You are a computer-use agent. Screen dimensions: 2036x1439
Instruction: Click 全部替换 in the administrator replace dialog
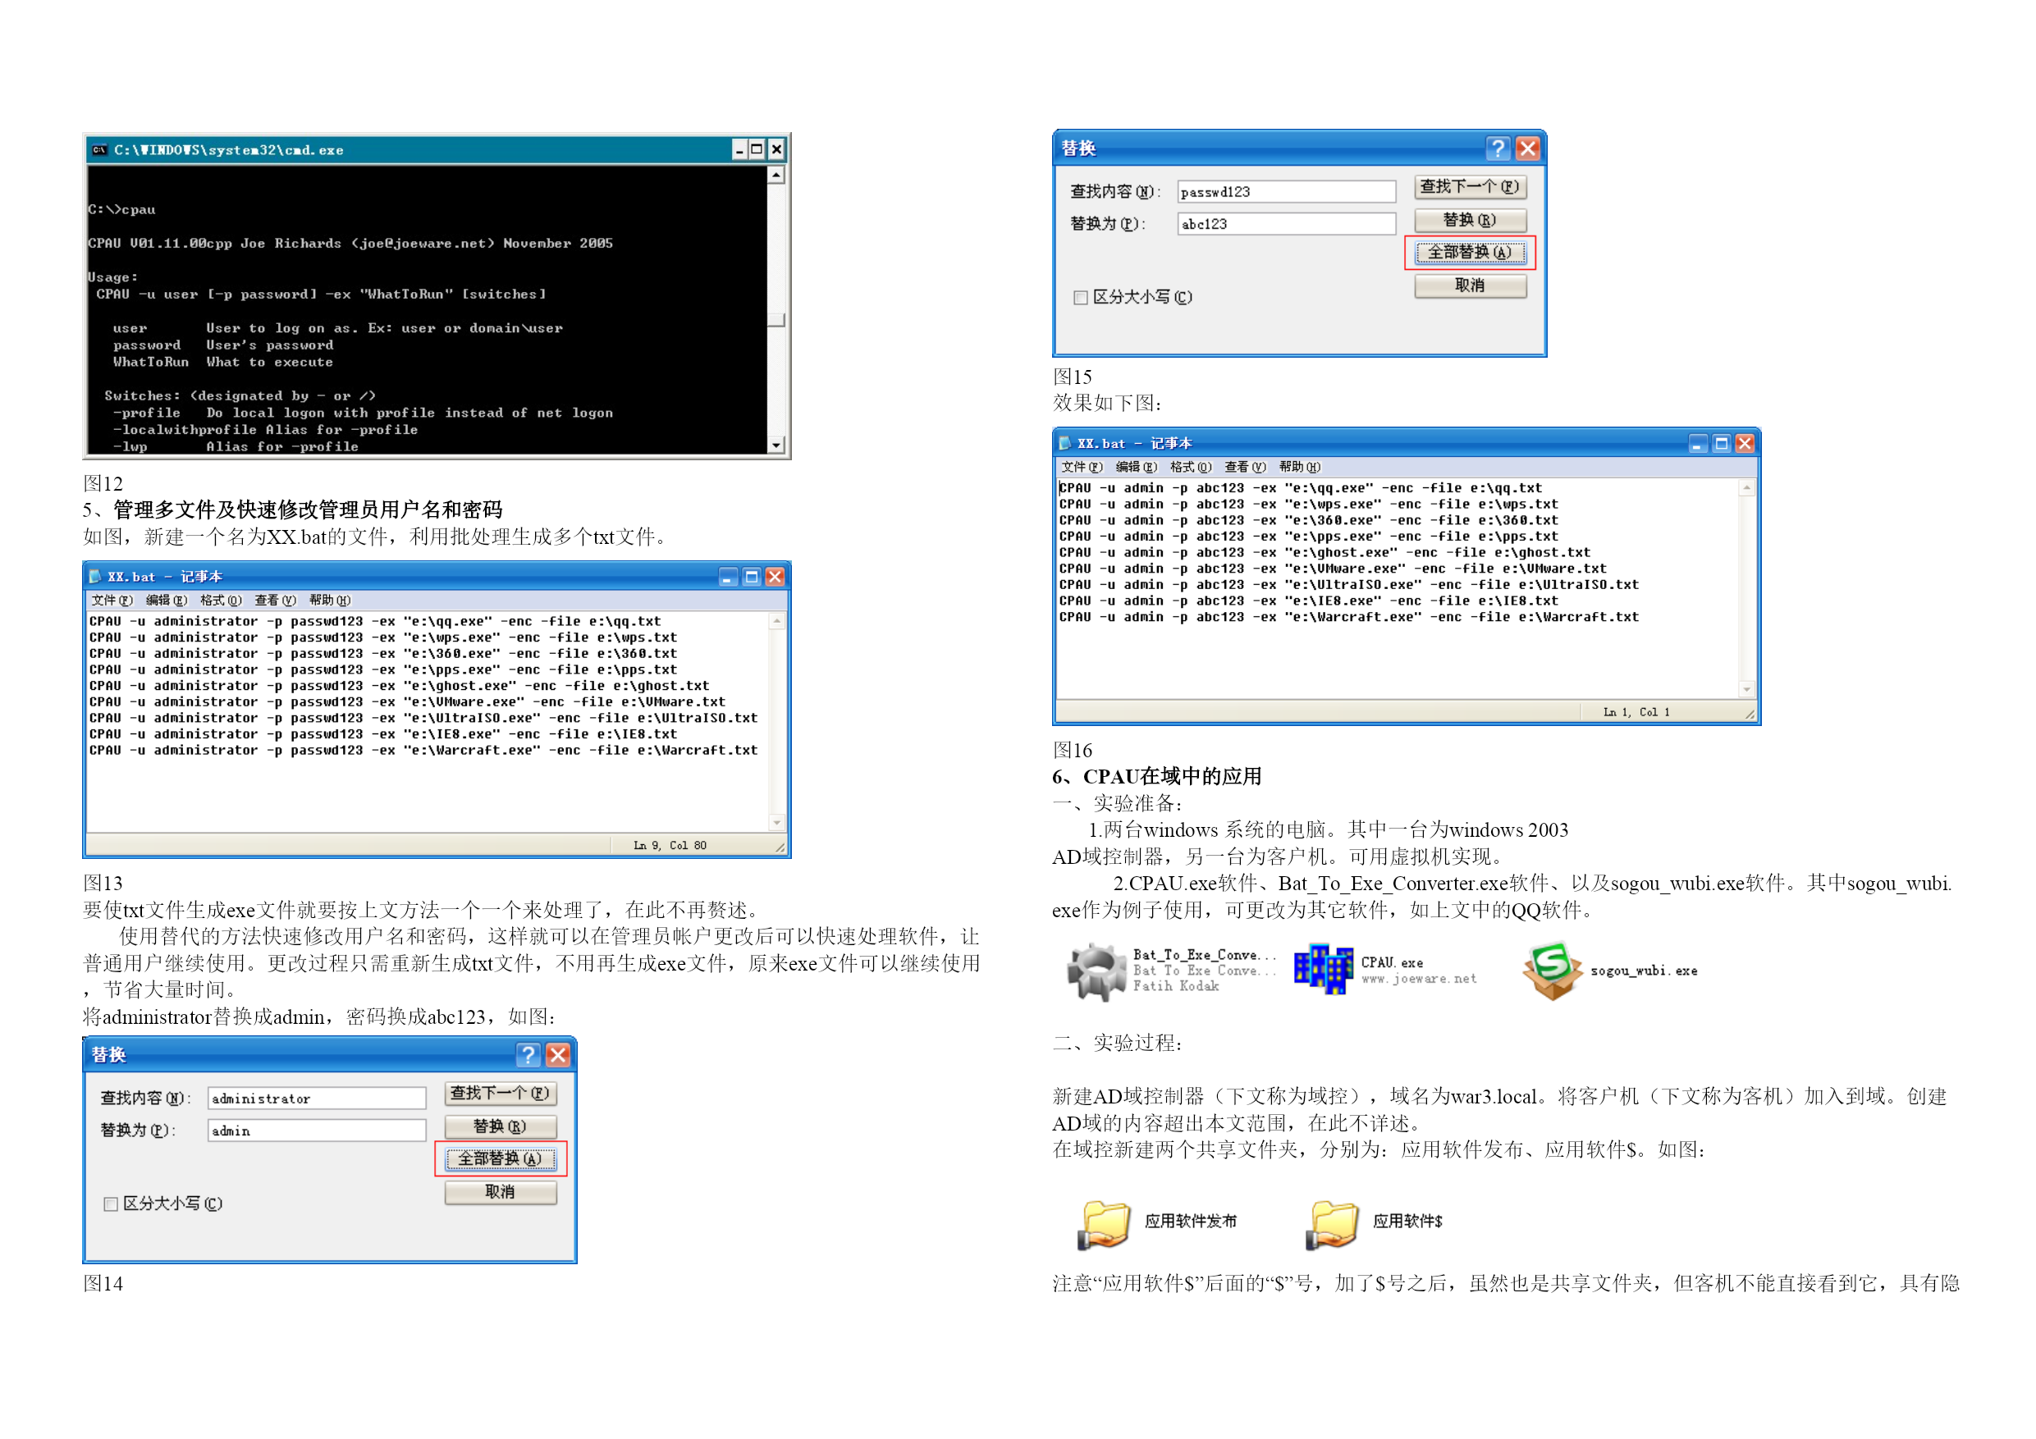(500, 1158)
